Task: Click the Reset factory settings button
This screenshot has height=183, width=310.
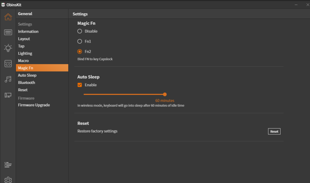Action: (274, 131)
